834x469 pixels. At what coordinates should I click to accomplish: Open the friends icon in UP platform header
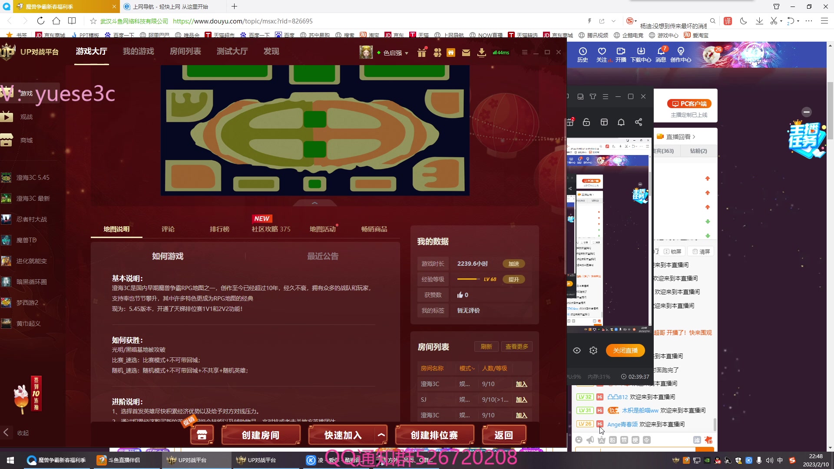437,53
